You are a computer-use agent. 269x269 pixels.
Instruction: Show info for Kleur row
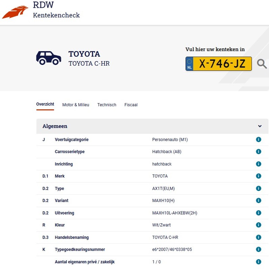tap(259, 225)
